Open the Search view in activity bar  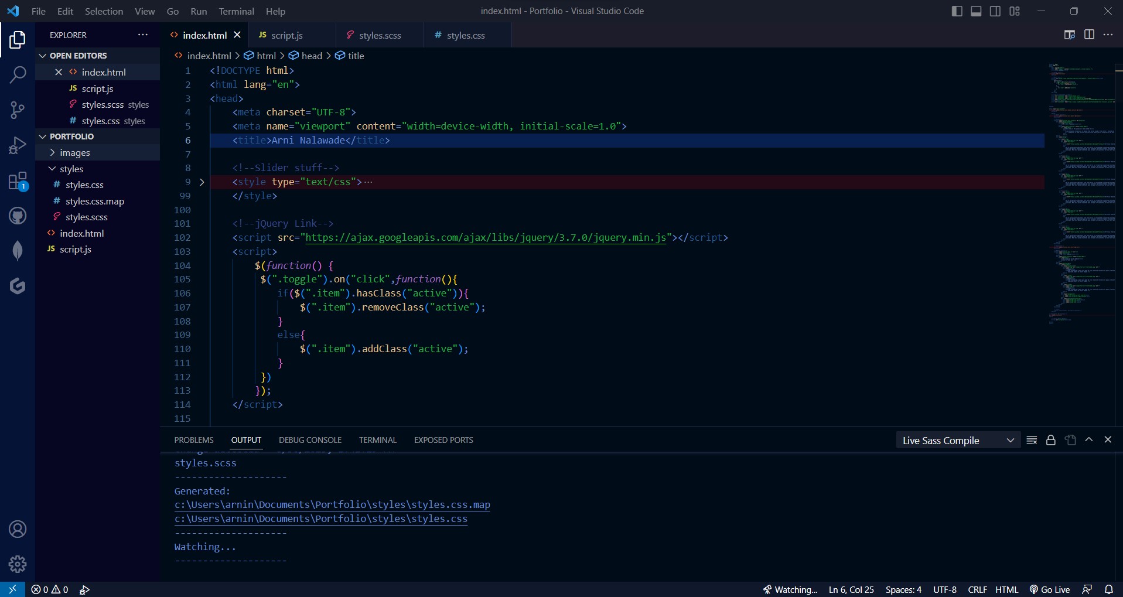point(18,75)
